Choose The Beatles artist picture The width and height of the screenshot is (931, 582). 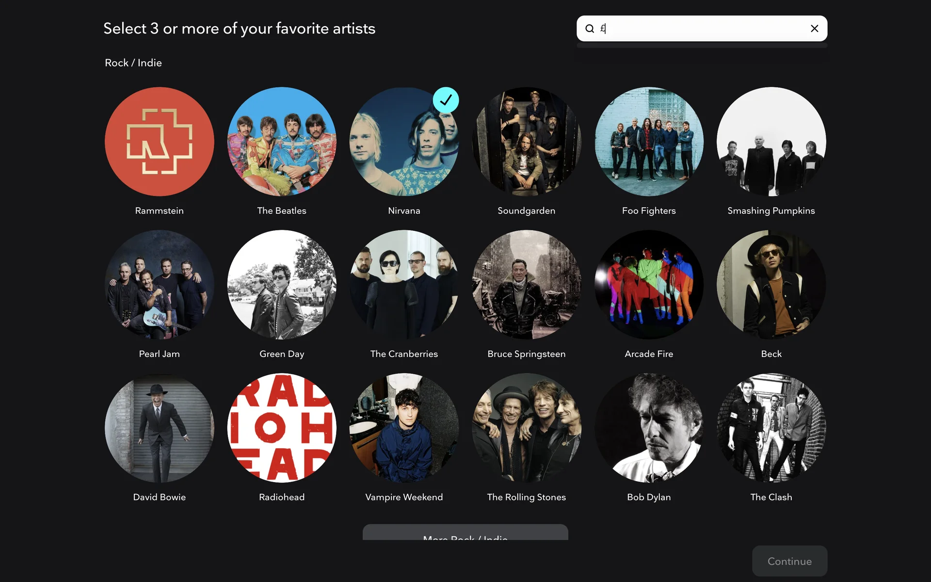pos(282,142)
